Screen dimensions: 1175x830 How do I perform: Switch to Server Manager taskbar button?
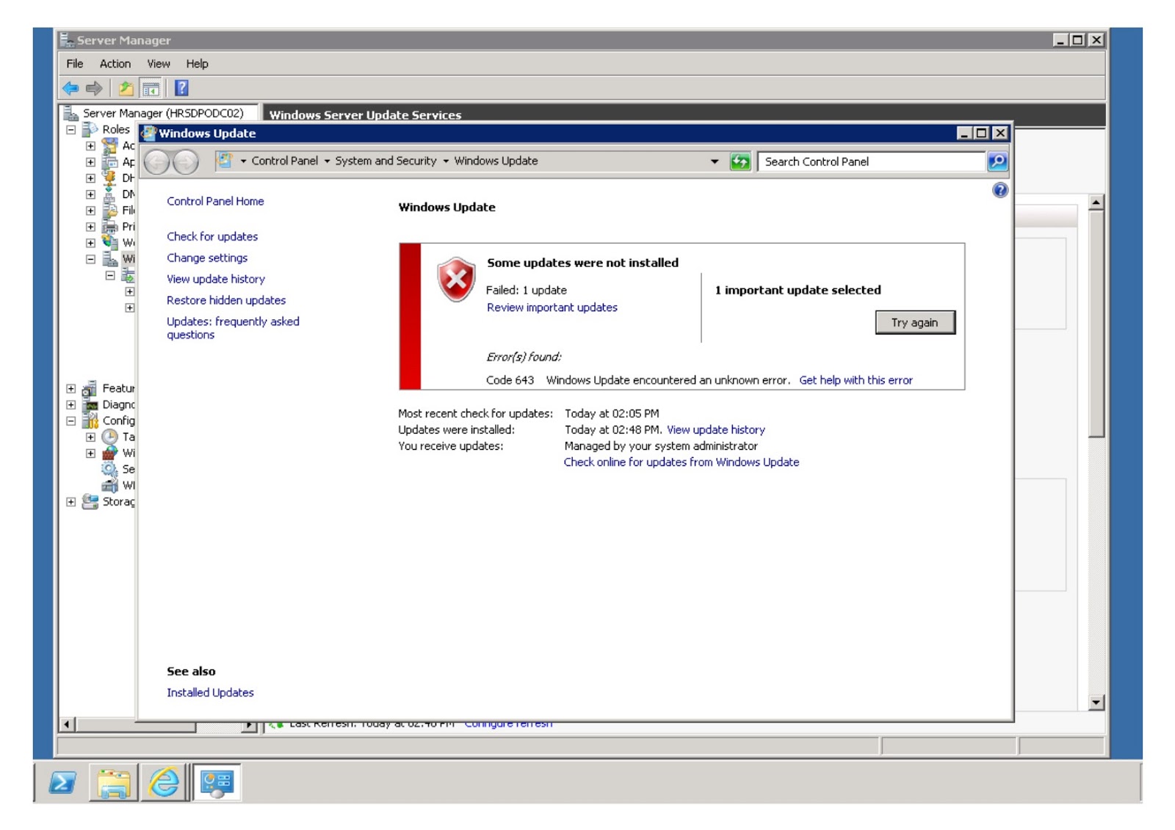click(217, 782)
